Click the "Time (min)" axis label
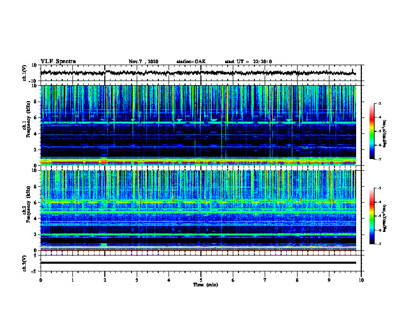This screenshot has height=314, width=407. pos(206,285)
